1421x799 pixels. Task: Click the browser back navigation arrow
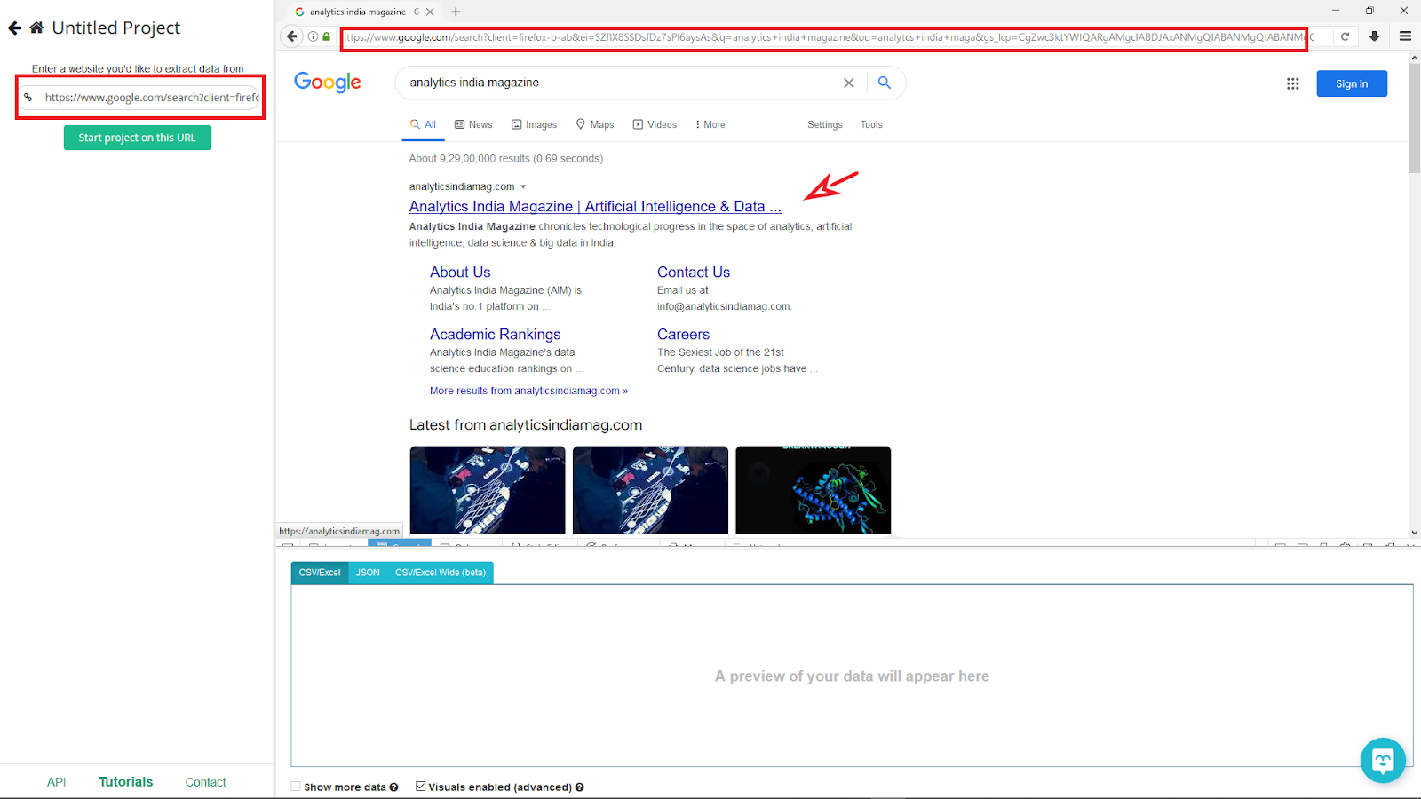292,36
